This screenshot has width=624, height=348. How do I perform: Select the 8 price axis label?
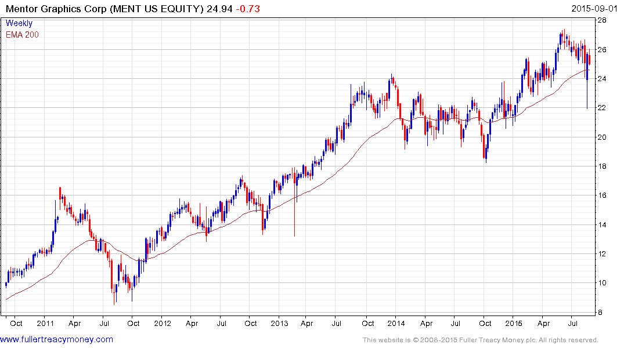click(x=601, y=313)
